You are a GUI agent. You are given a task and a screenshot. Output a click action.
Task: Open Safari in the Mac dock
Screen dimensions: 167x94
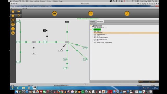pos(27,92)
